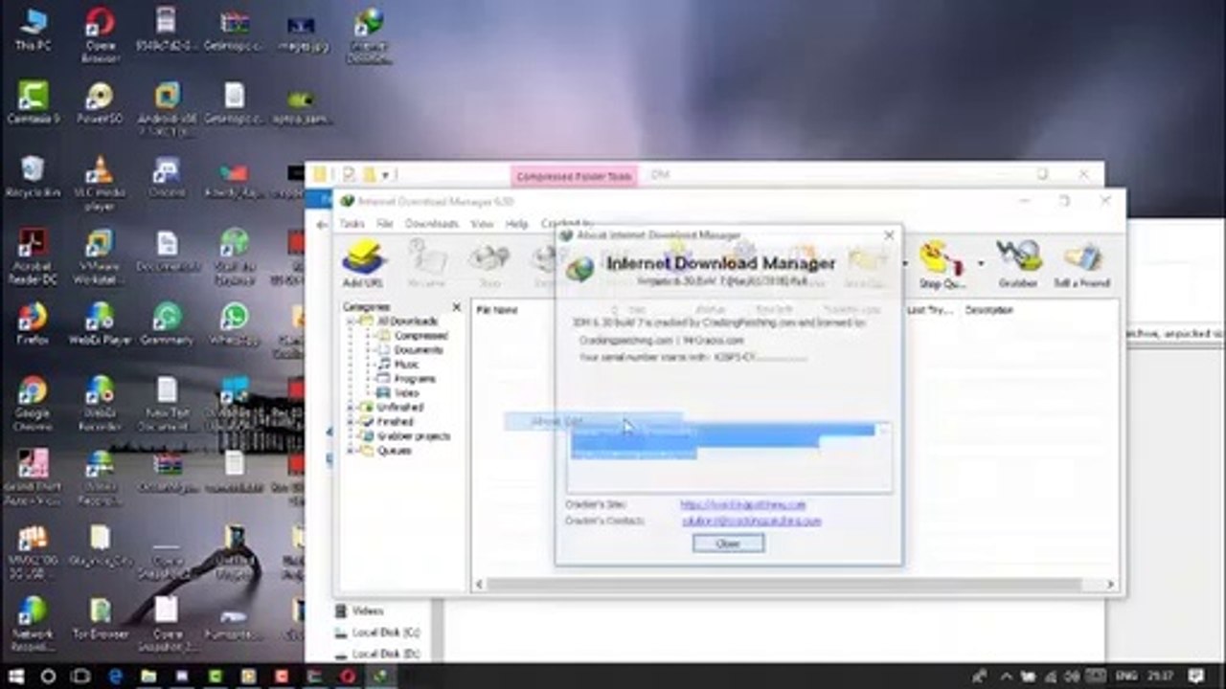
Task: Open the Recycle Bin icon
Action: click(x=33, y=175)
